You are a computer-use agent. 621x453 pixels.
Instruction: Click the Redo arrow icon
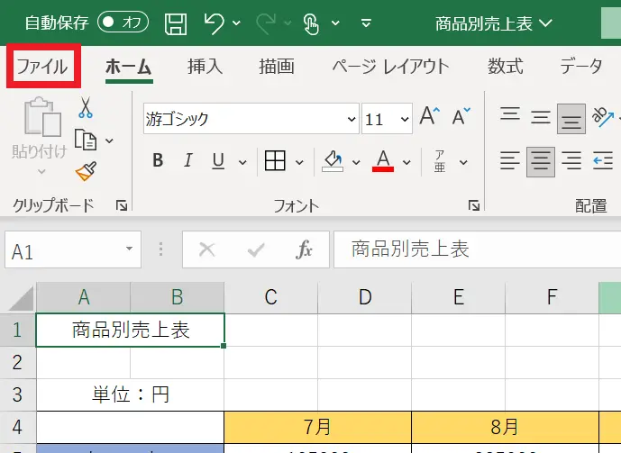[x=267, y=23]
